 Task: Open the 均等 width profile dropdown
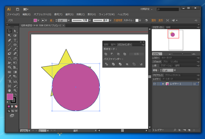[90, 20]
